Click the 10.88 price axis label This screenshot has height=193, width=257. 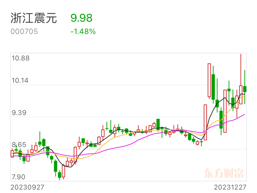click(x=21, y=58)
